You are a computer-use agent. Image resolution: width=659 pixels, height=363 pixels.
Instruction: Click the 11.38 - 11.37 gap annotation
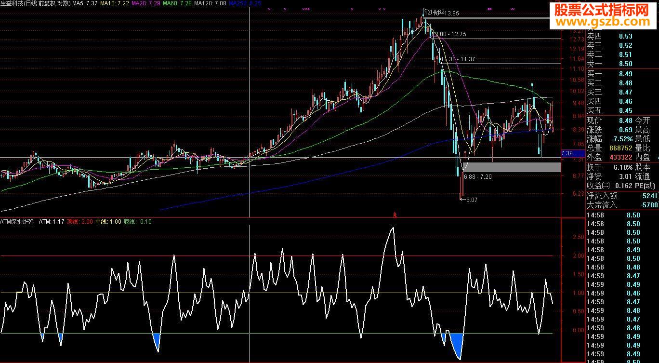(x=457, y=59)
